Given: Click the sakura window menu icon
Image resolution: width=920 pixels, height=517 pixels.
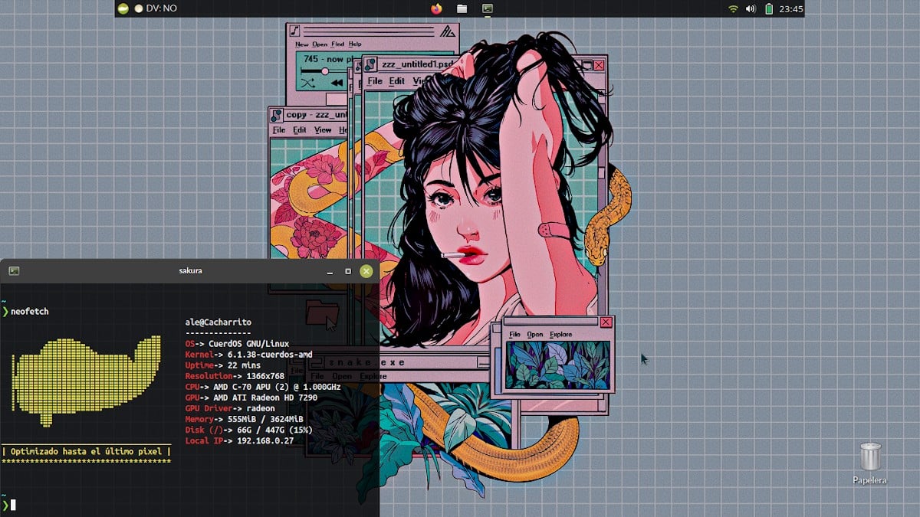Looking at the screenshot, I should (x=14, y=270).
